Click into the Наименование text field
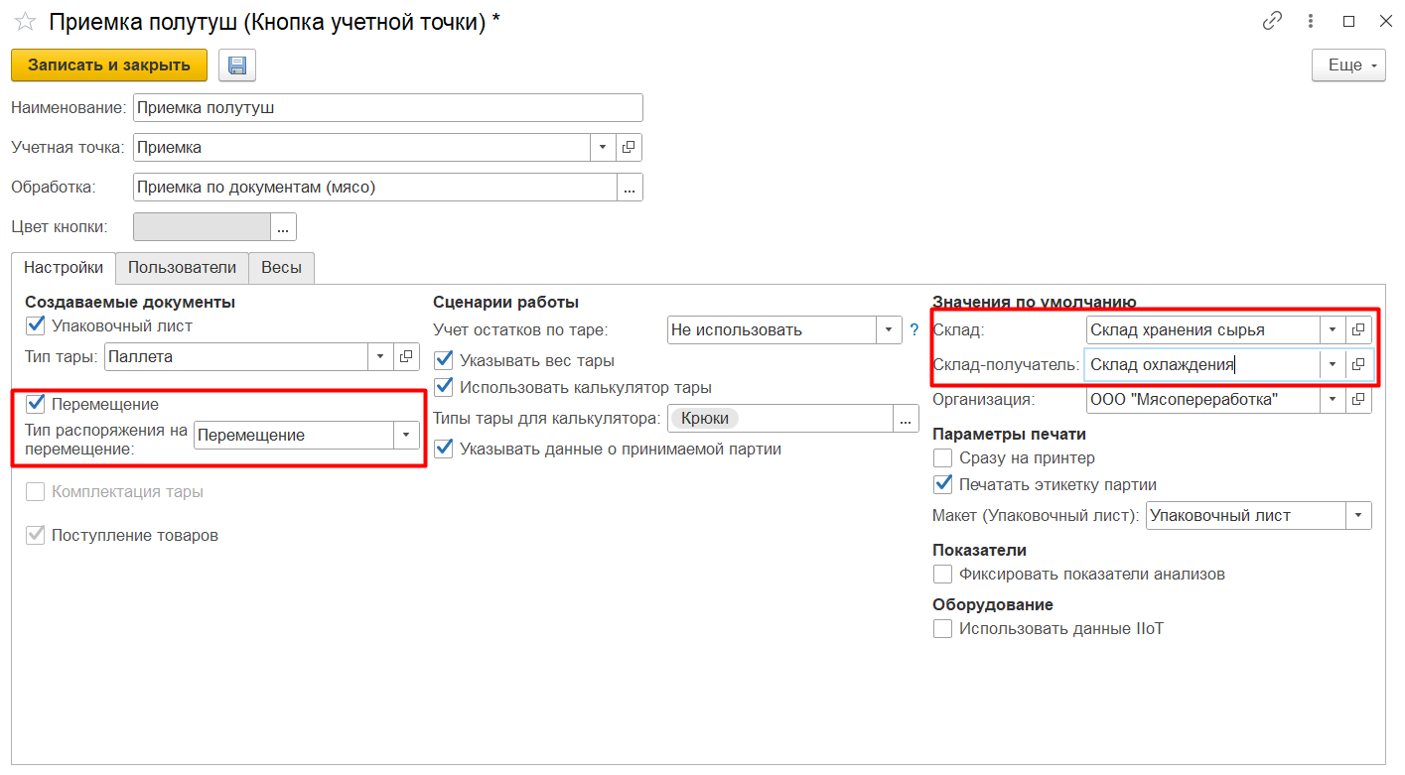The width and height of the screenshot is (1405, 775). point(387,107)
